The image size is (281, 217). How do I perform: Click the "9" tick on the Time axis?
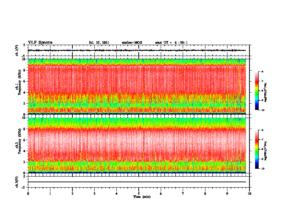pyautogui.click(x=227, y=194)
